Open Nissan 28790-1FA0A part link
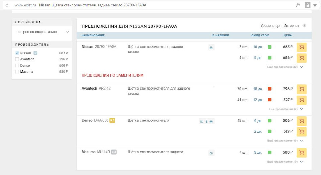The image size is (321, 175). 99,47
